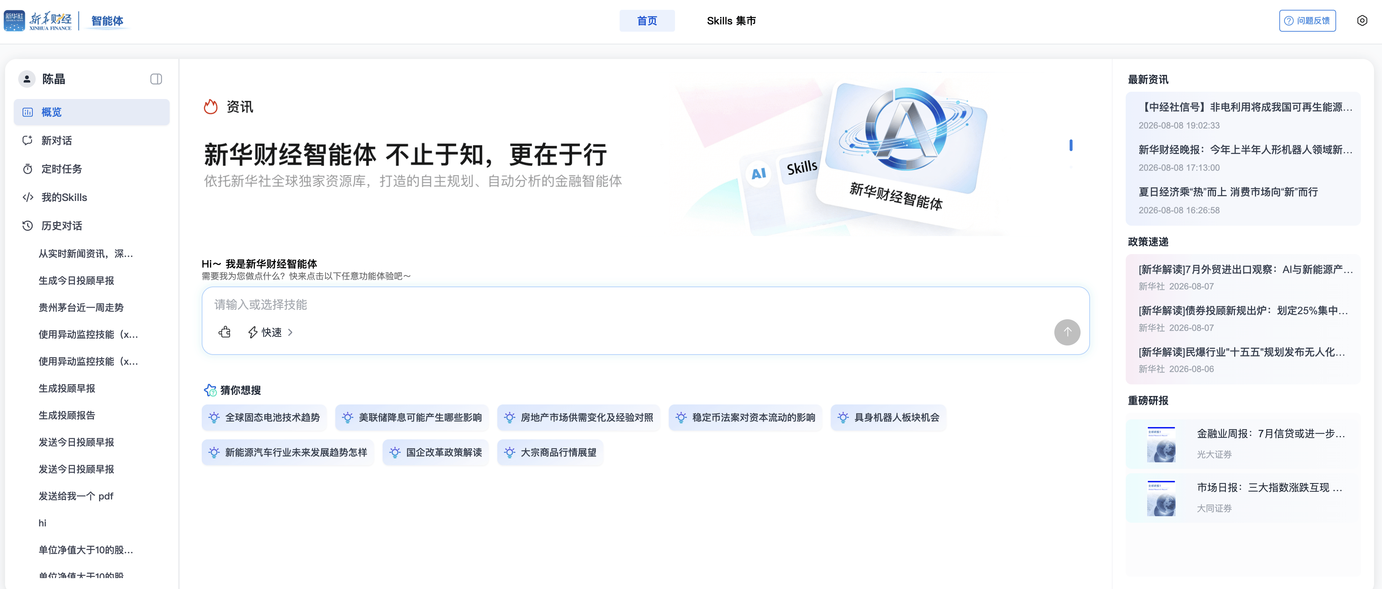The image size is (1382, 589).
Task: Pick 稳定币法案对资本流动的影响 suggestion
Action: (745, 417)
